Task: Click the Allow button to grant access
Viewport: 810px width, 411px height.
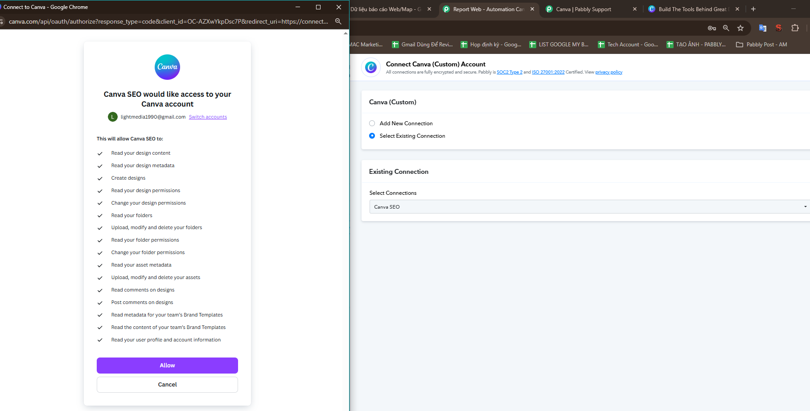Action: coord(167,366)
